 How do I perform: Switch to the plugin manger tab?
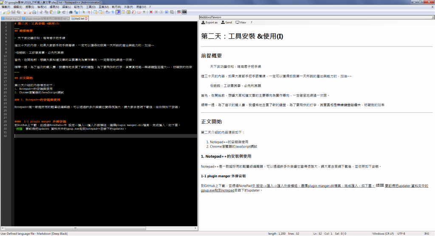pyautogui.click(x=45, y=19)
